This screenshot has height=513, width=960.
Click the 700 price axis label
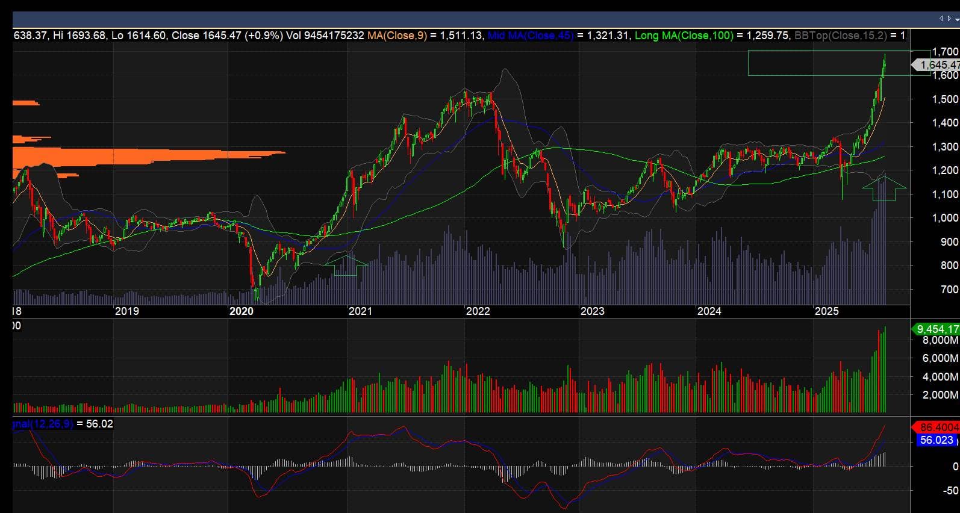click(949, 290)
